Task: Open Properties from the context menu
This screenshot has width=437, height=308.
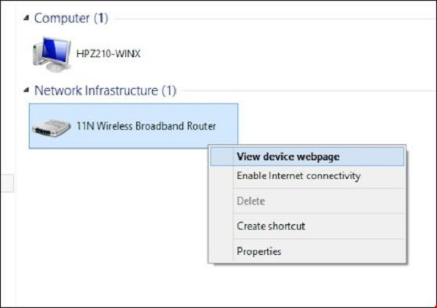Action: (x=259, y=251)
